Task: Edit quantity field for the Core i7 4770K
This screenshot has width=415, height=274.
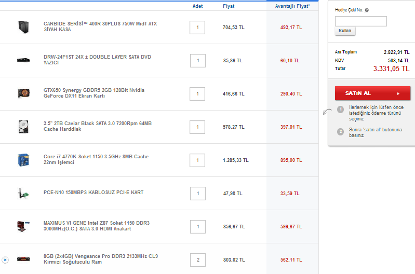Action: [x=197, y=160]
